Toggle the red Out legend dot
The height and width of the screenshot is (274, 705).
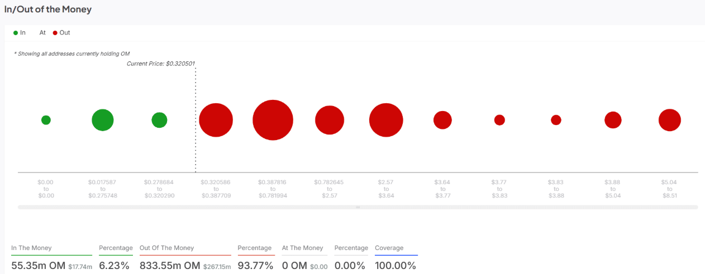(55, 33)
